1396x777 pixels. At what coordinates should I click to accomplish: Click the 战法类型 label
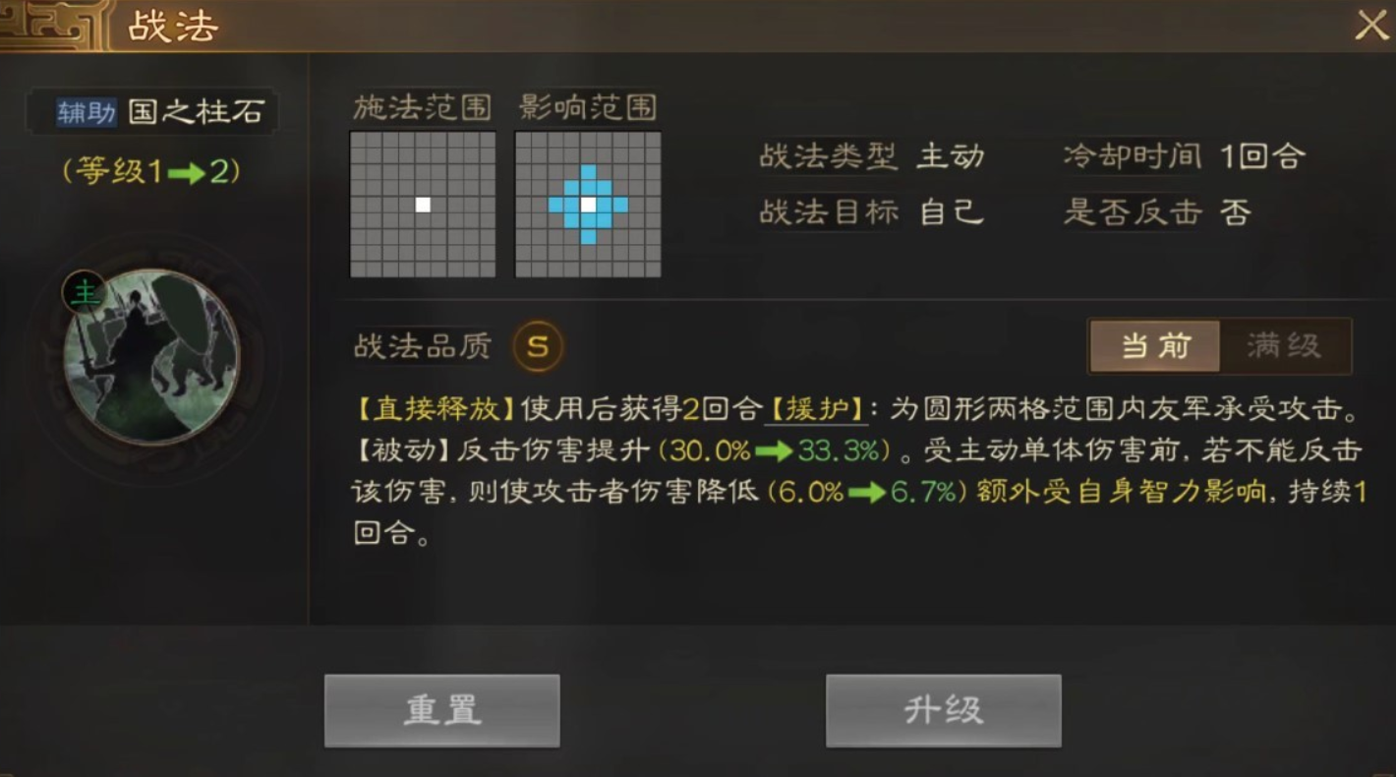[x=829, y=155]
